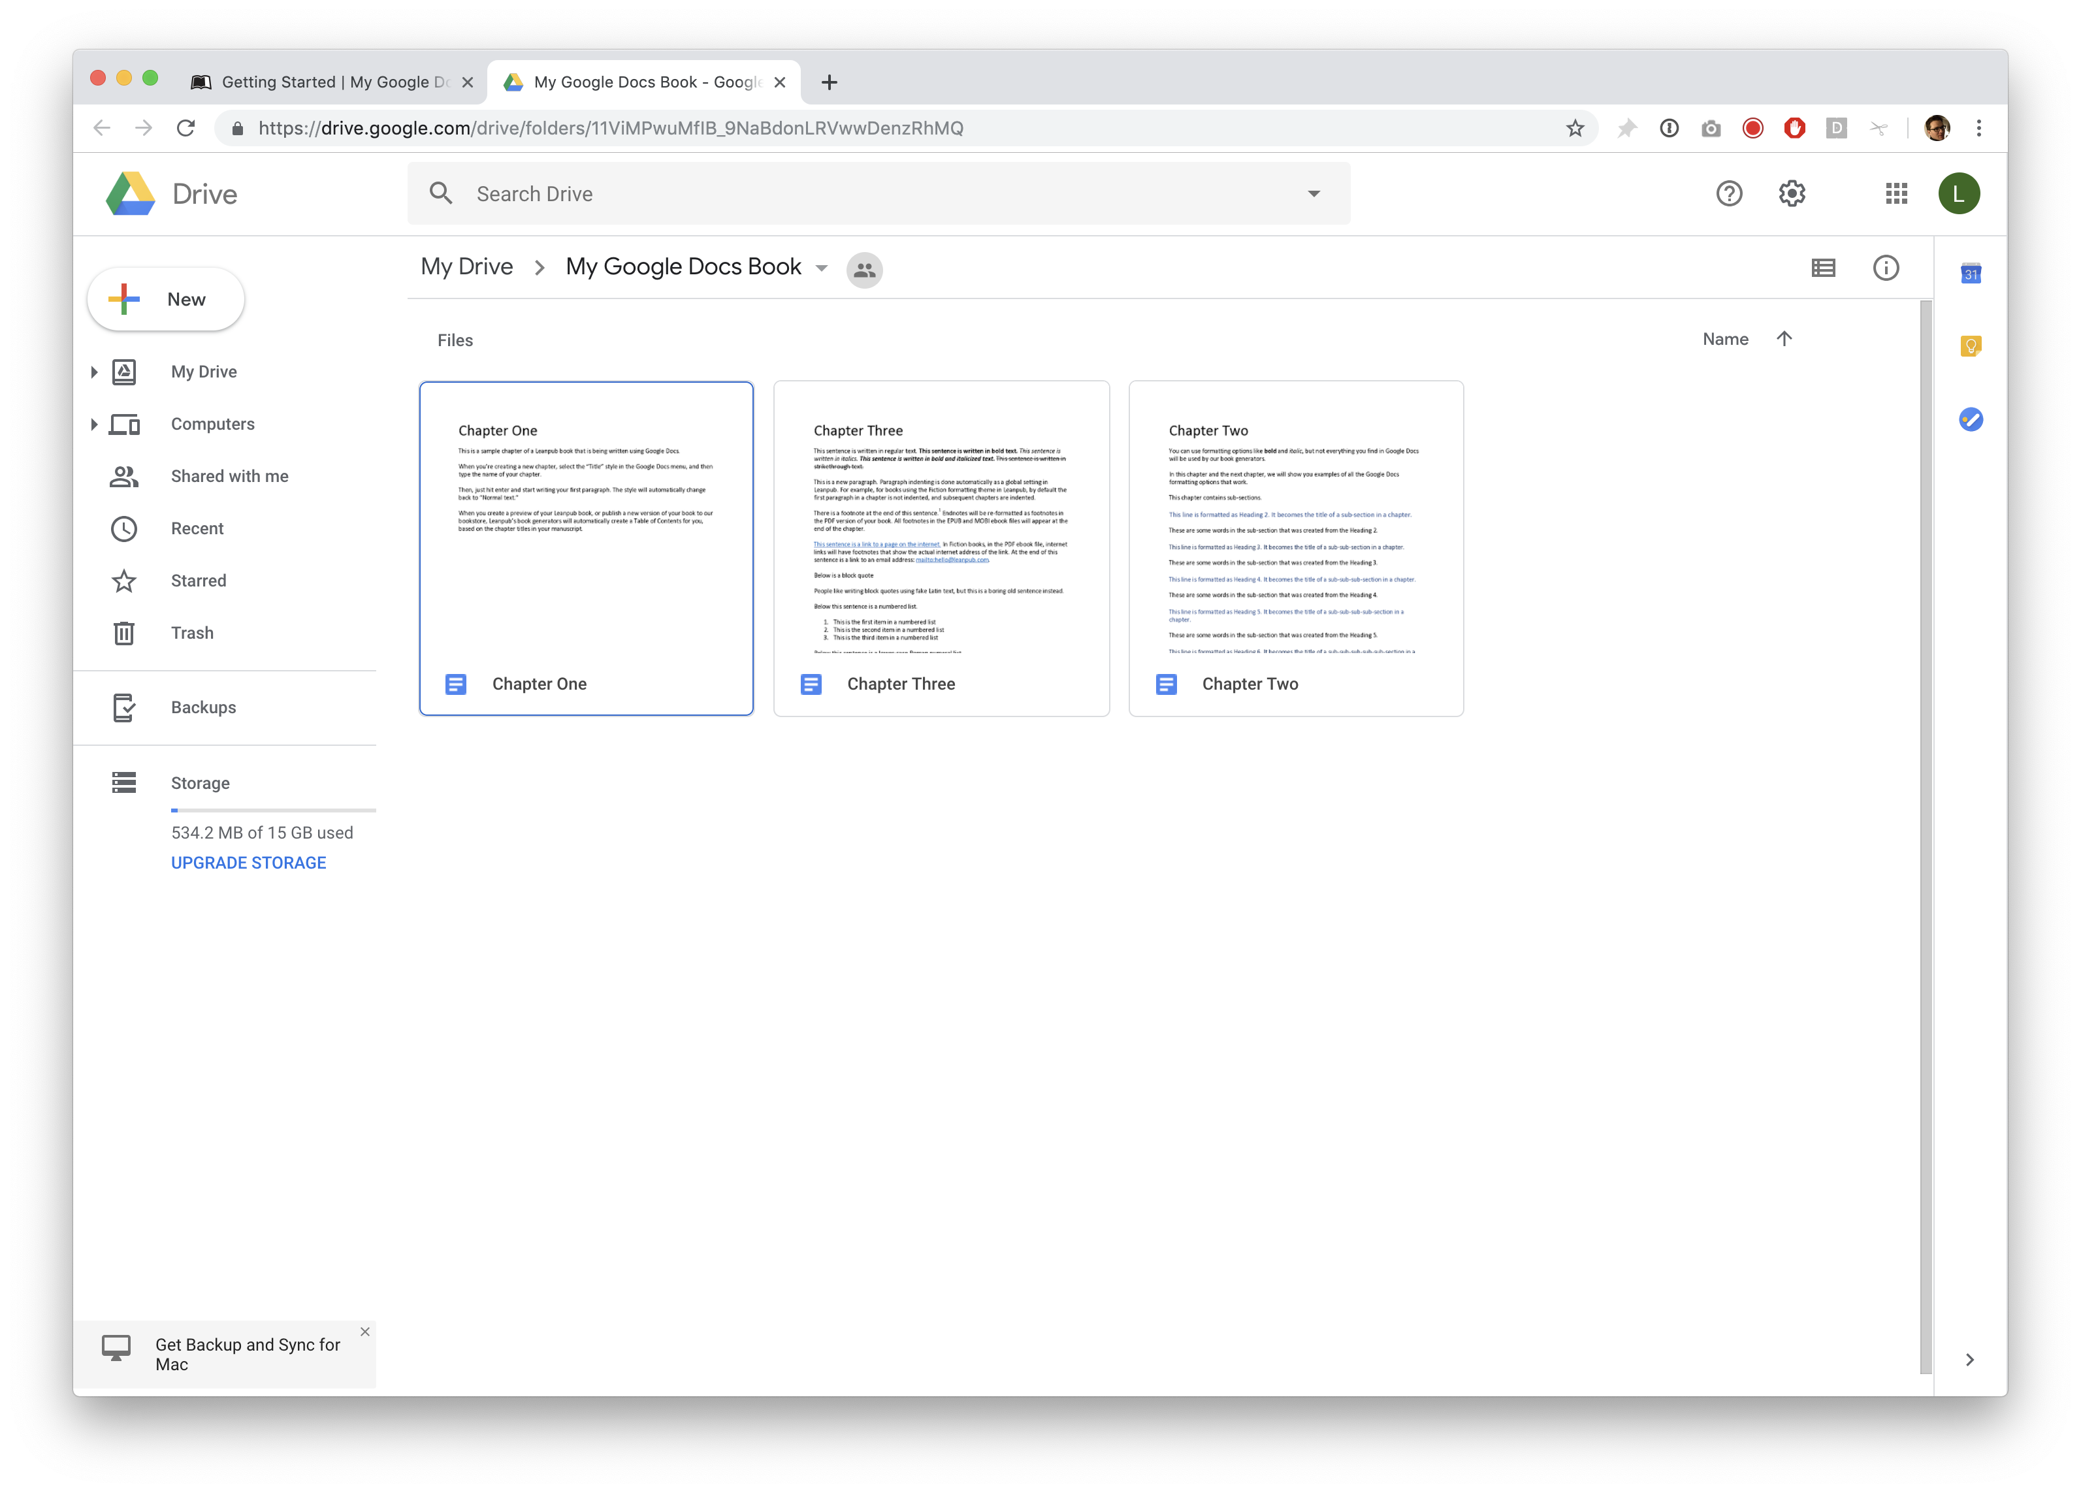Viewport: 2081px width, 1493px height.
Task: Sort by Name column label
Action: 1725,338
